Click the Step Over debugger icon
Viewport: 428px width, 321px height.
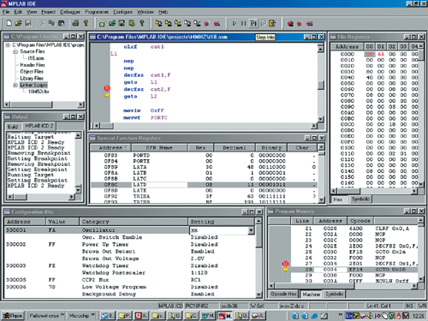[x=263, y=23]
